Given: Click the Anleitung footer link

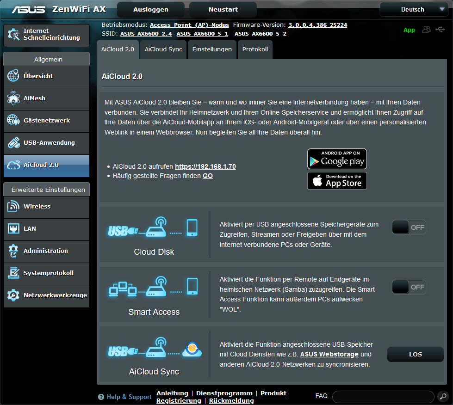Looking at the screenshot, I should (172, 393).
